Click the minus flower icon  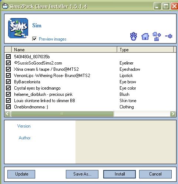(x=169, y=36)
